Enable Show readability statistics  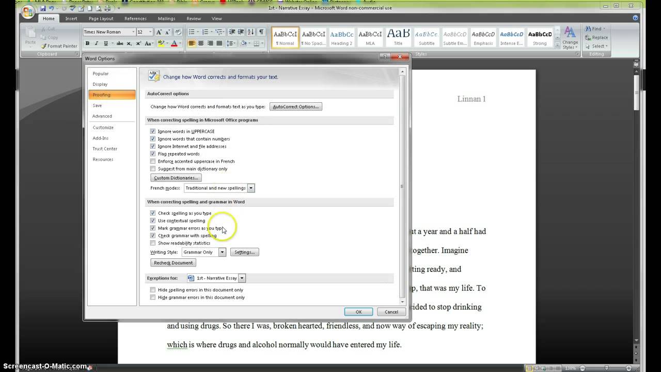click(153, 243)
